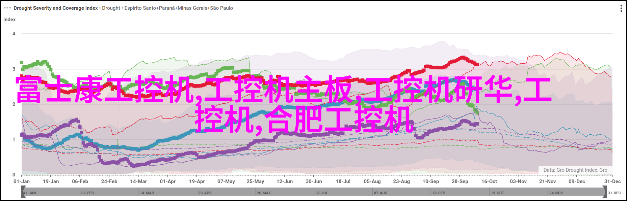Click the '09-Dec' x-axis label
The height and width of the screenshot is (201, 628).
click(577, 181)
